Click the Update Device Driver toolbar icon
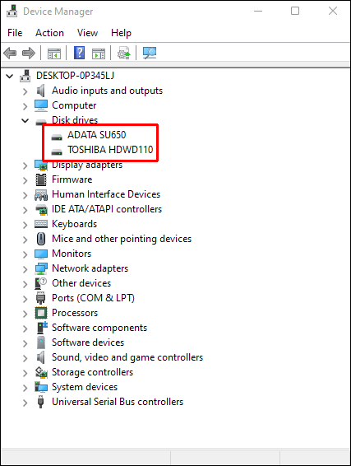The width and height of the screenshot is (351, 466). click(x=124, y=53)
